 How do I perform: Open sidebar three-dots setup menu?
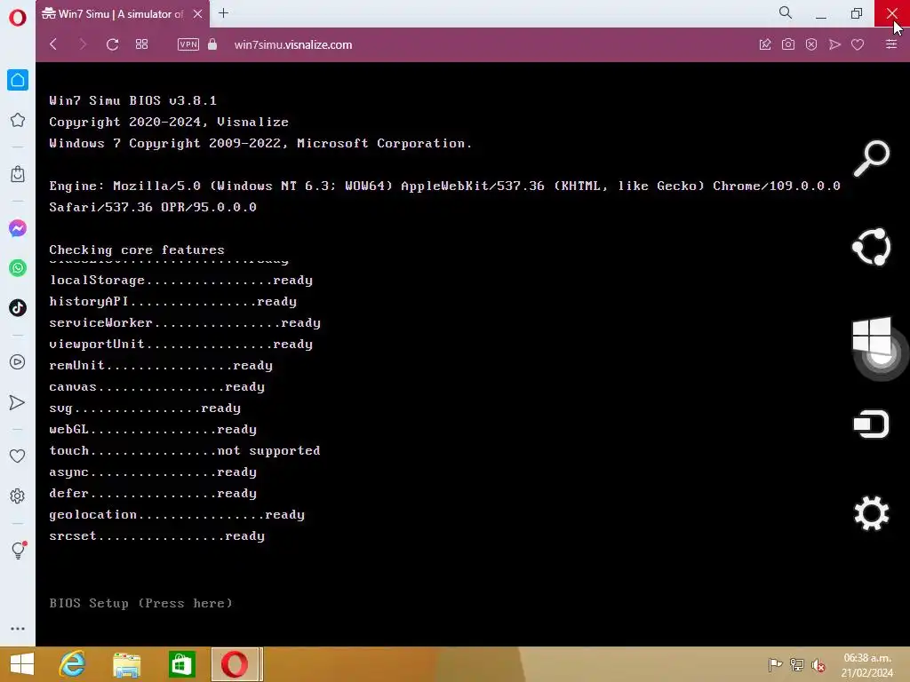click(x=18, y=629)
